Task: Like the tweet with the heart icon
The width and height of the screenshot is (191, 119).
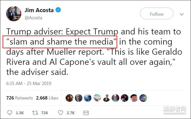Action: (61, 112)
